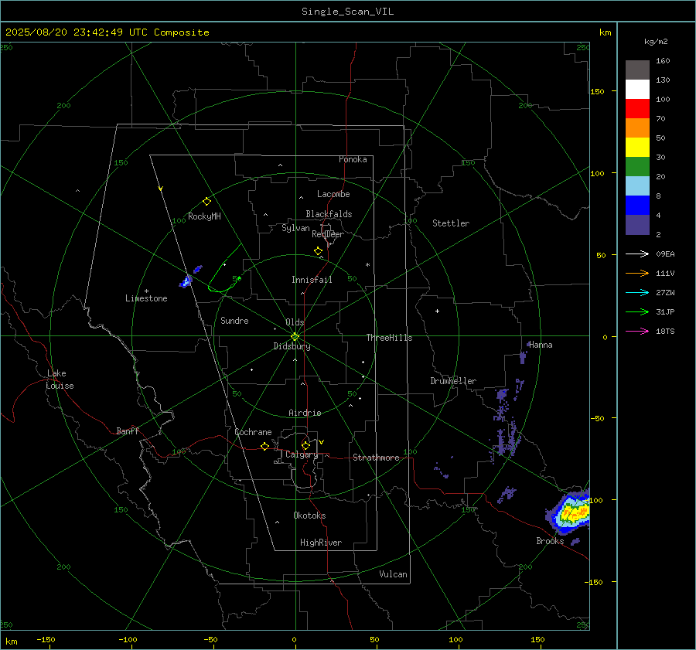Select the green 20-30 legend color
The height and width of the screenshot is (650, 696).
tap(637, 167)
